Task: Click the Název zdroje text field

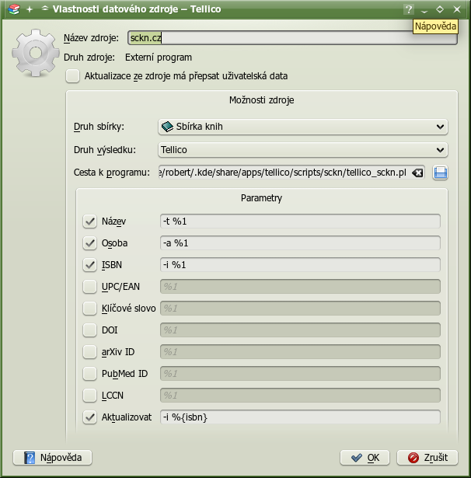Action: 292,38
